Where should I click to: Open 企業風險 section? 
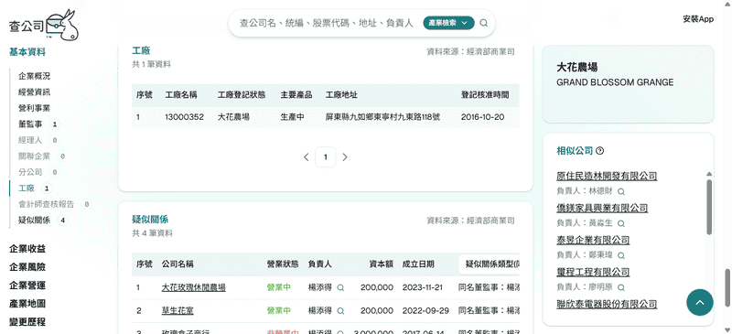coord(27,267)
